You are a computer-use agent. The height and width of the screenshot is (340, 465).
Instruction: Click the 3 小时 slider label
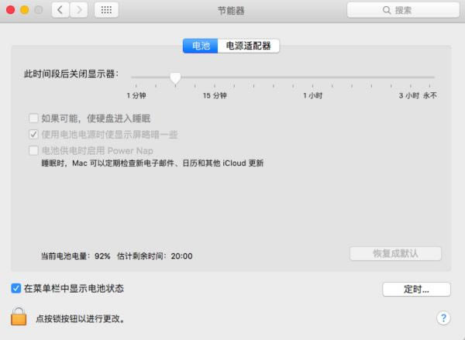tap(409, 95)
